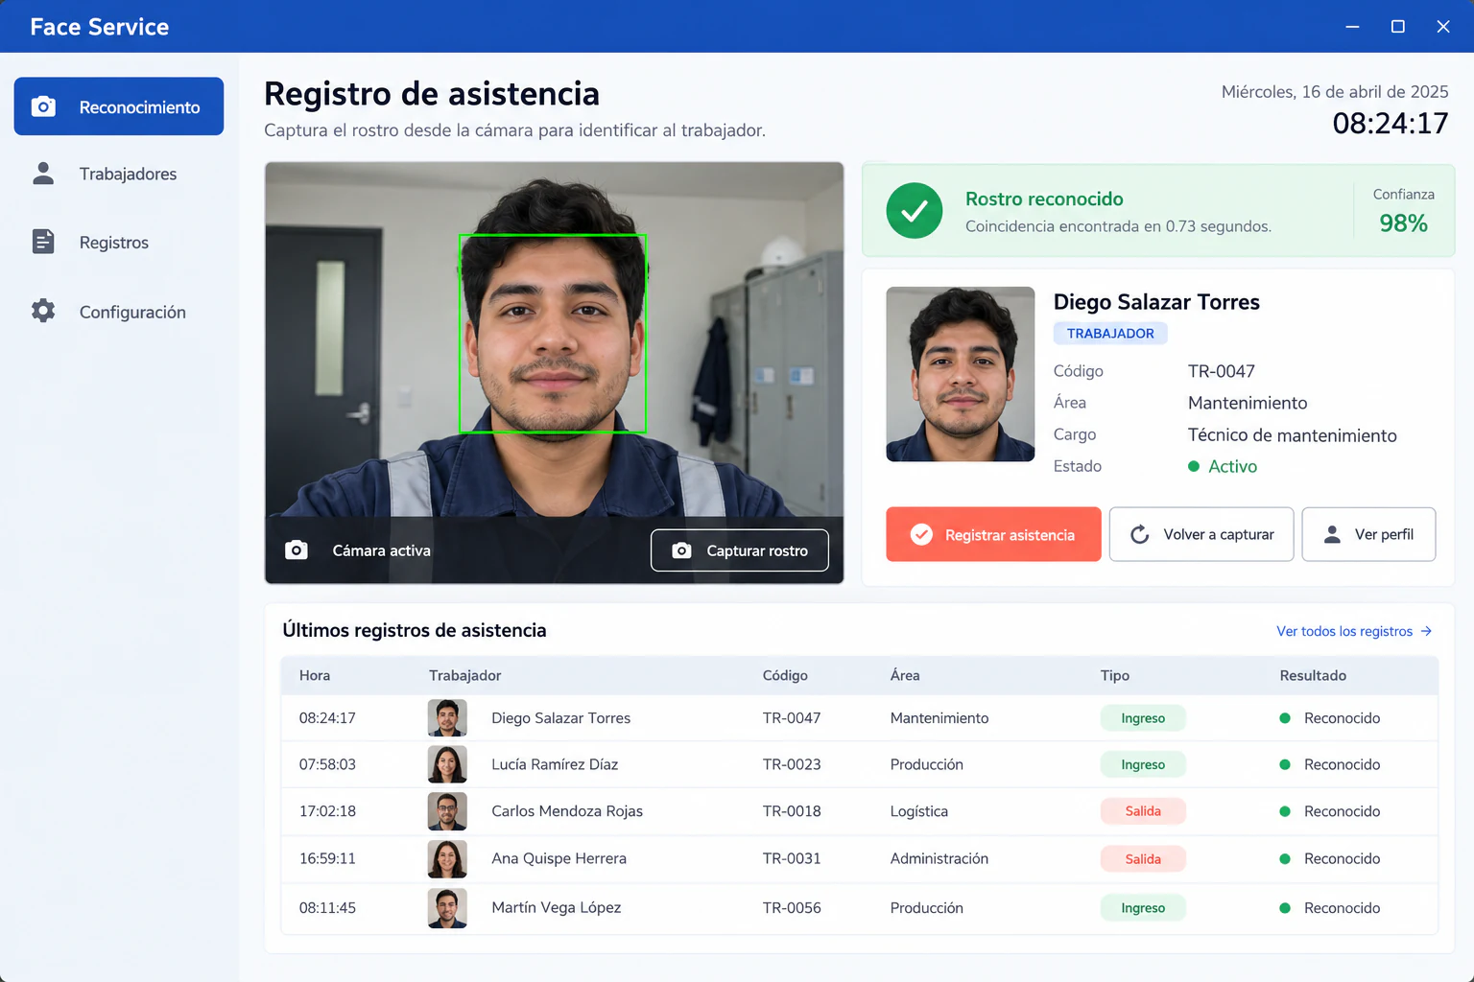This screenshot has height=982, width=1474.
Task: Click the camera icon next to Cámara activa
Action: tap(297, 549)
